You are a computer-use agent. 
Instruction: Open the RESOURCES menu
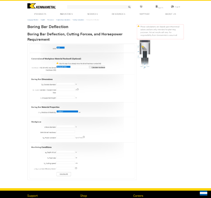(x=118, y=14)
